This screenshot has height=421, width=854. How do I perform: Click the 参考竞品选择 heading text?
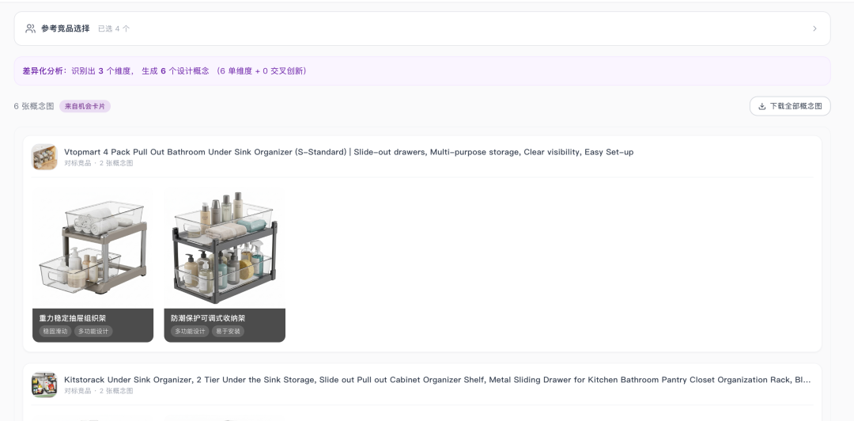(x=66, y=28)
